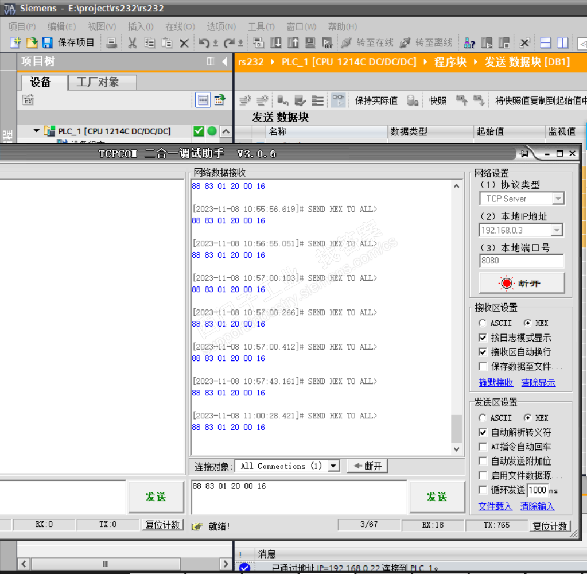
Task: Open the 在线(O) menu
Action: point(180,26)
